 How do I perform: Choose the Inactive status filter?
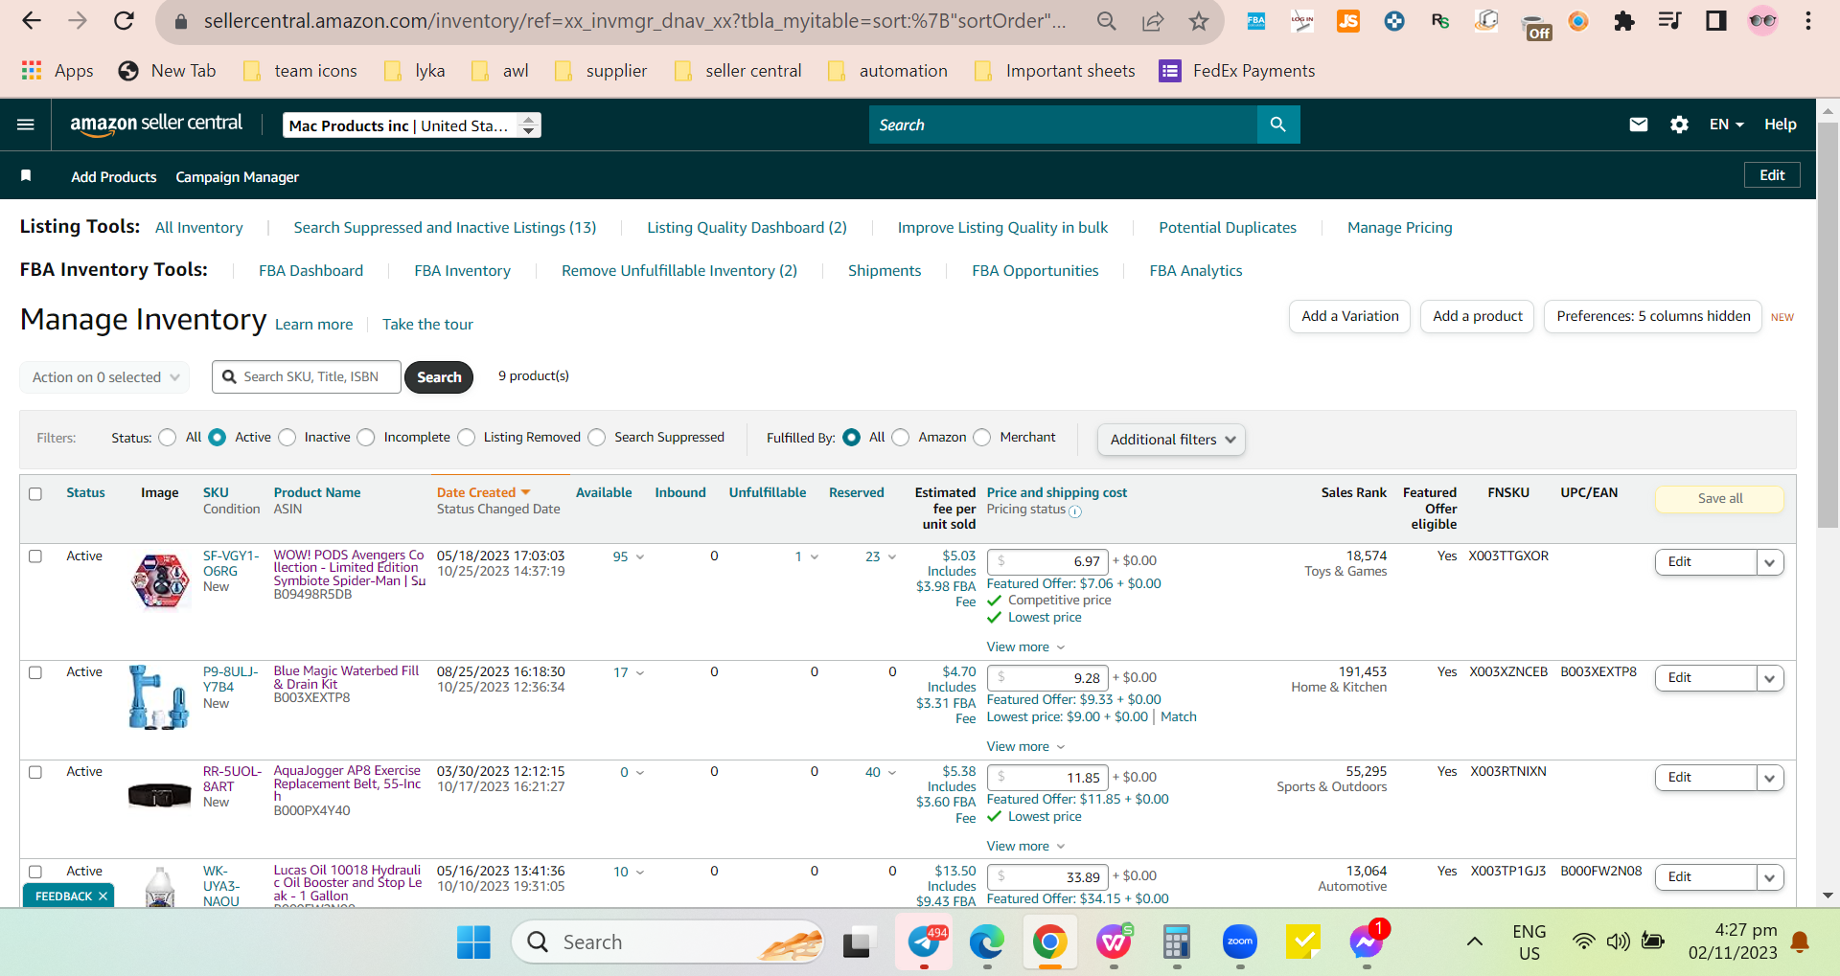[287, 438]
